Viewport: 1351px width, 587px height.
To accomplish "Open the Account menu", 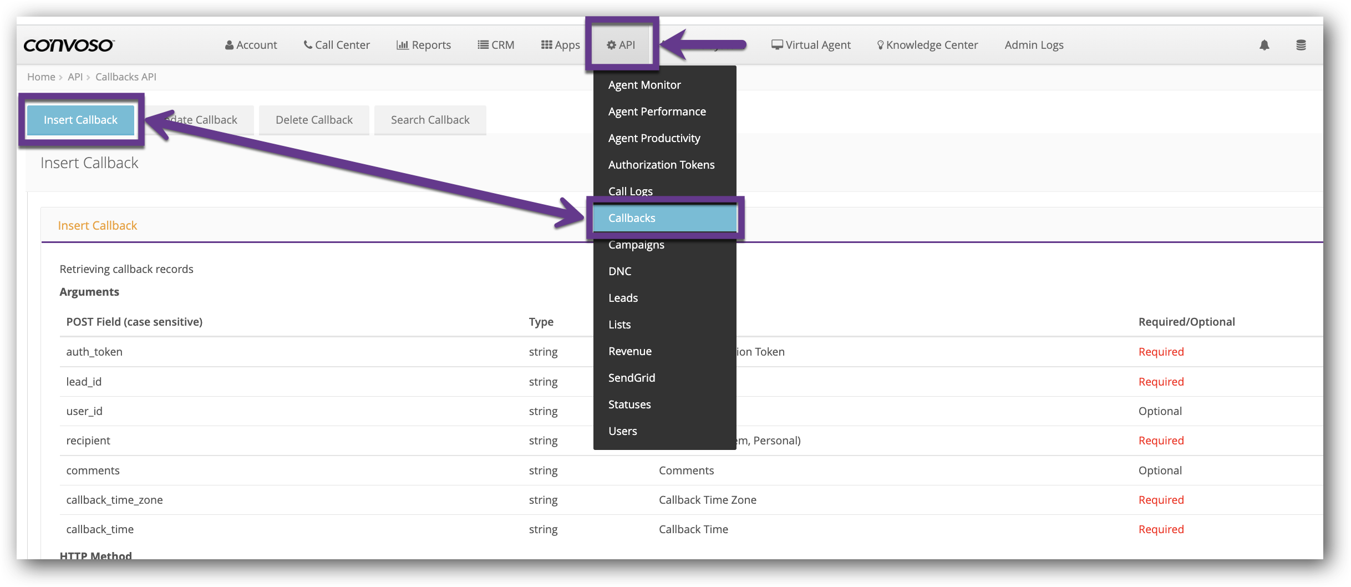I will point(251,45).
